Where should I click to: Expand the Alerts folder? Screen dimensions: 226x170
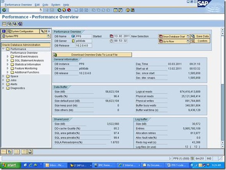3,84
